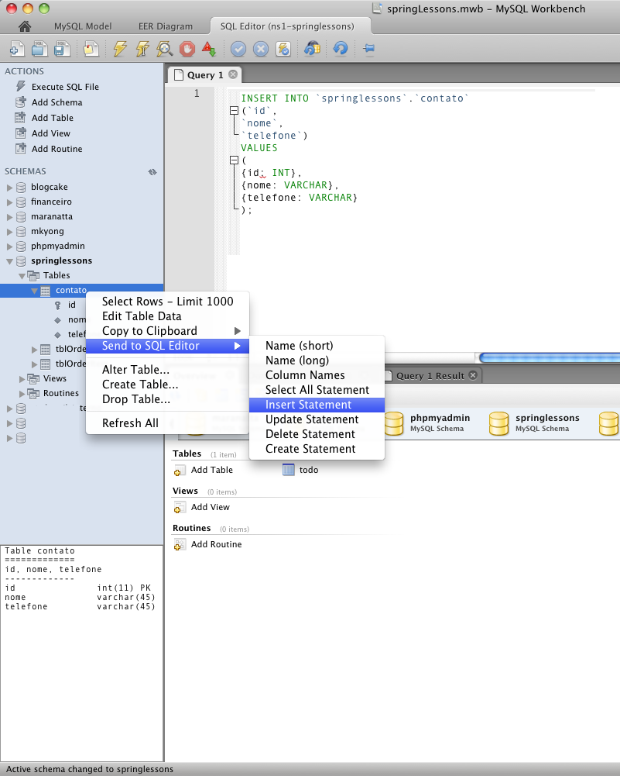Stop the running query with hand icon
This screenshot has height=776, width=620.
pos(187,49)
